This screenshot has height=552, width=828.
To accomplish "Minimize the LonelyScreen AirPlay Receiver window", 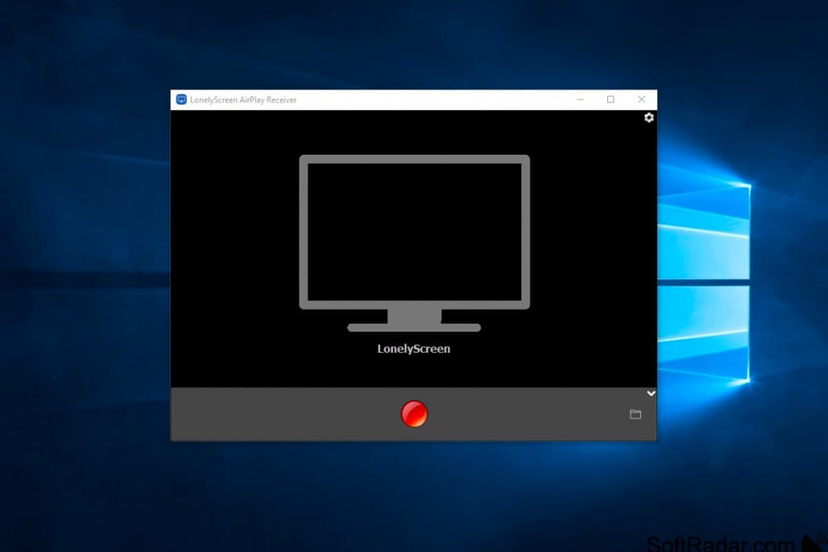I will tap(580, 99).
